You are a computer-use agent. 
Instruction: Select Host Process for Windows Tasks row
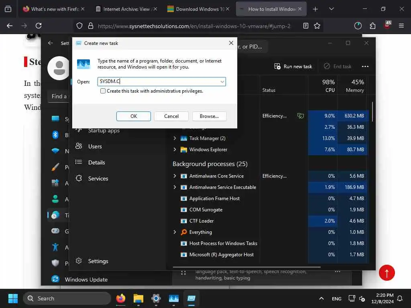223,243
